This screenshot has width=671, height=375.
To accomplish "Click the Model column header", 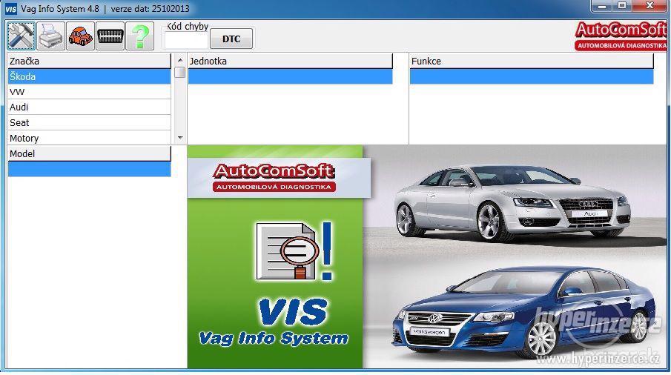I will [89, 153].
